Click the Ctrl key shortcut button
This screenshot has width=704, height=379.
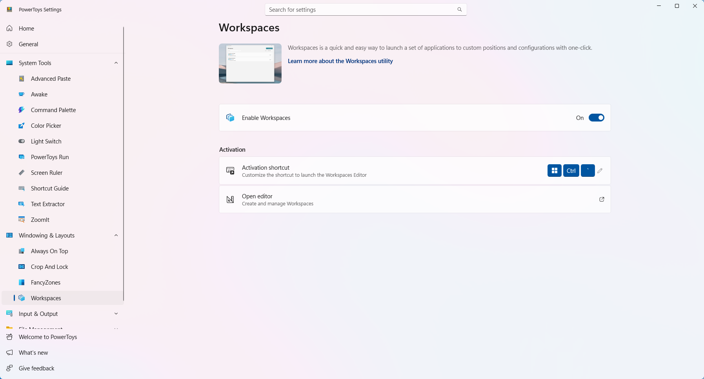(x=571, y=171)
